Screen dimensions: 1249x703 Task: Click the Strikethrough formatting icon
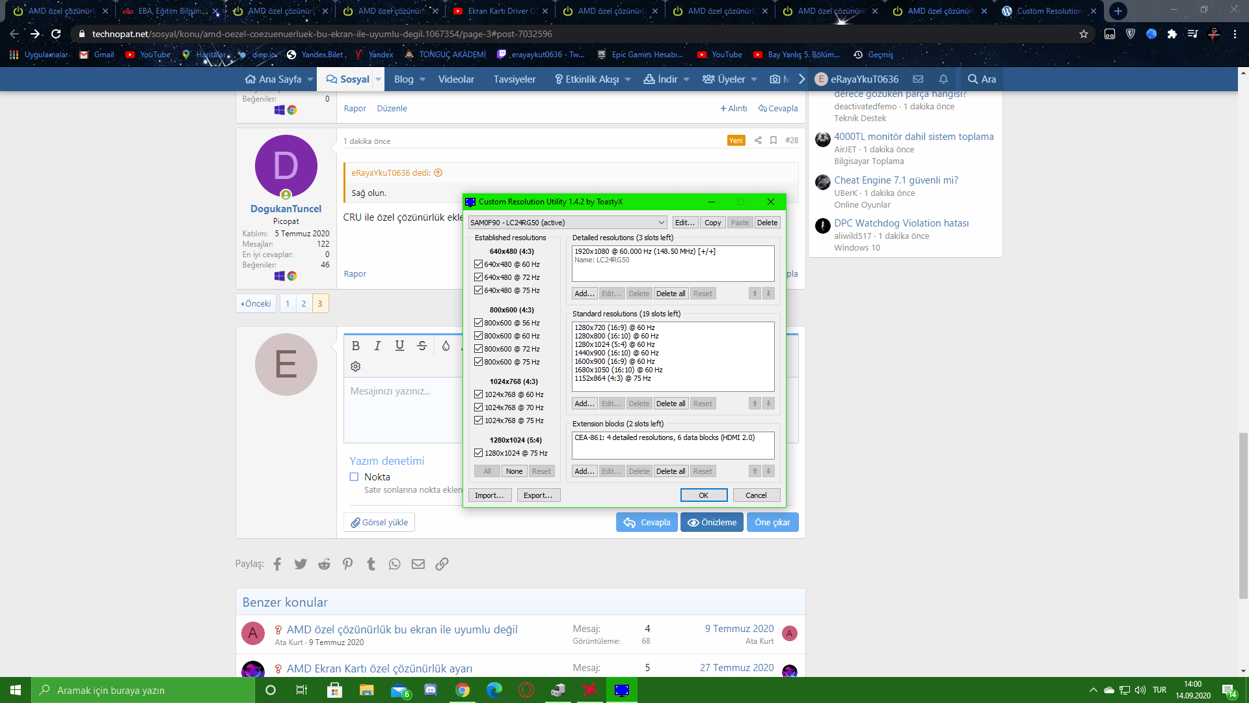point(422,346)
